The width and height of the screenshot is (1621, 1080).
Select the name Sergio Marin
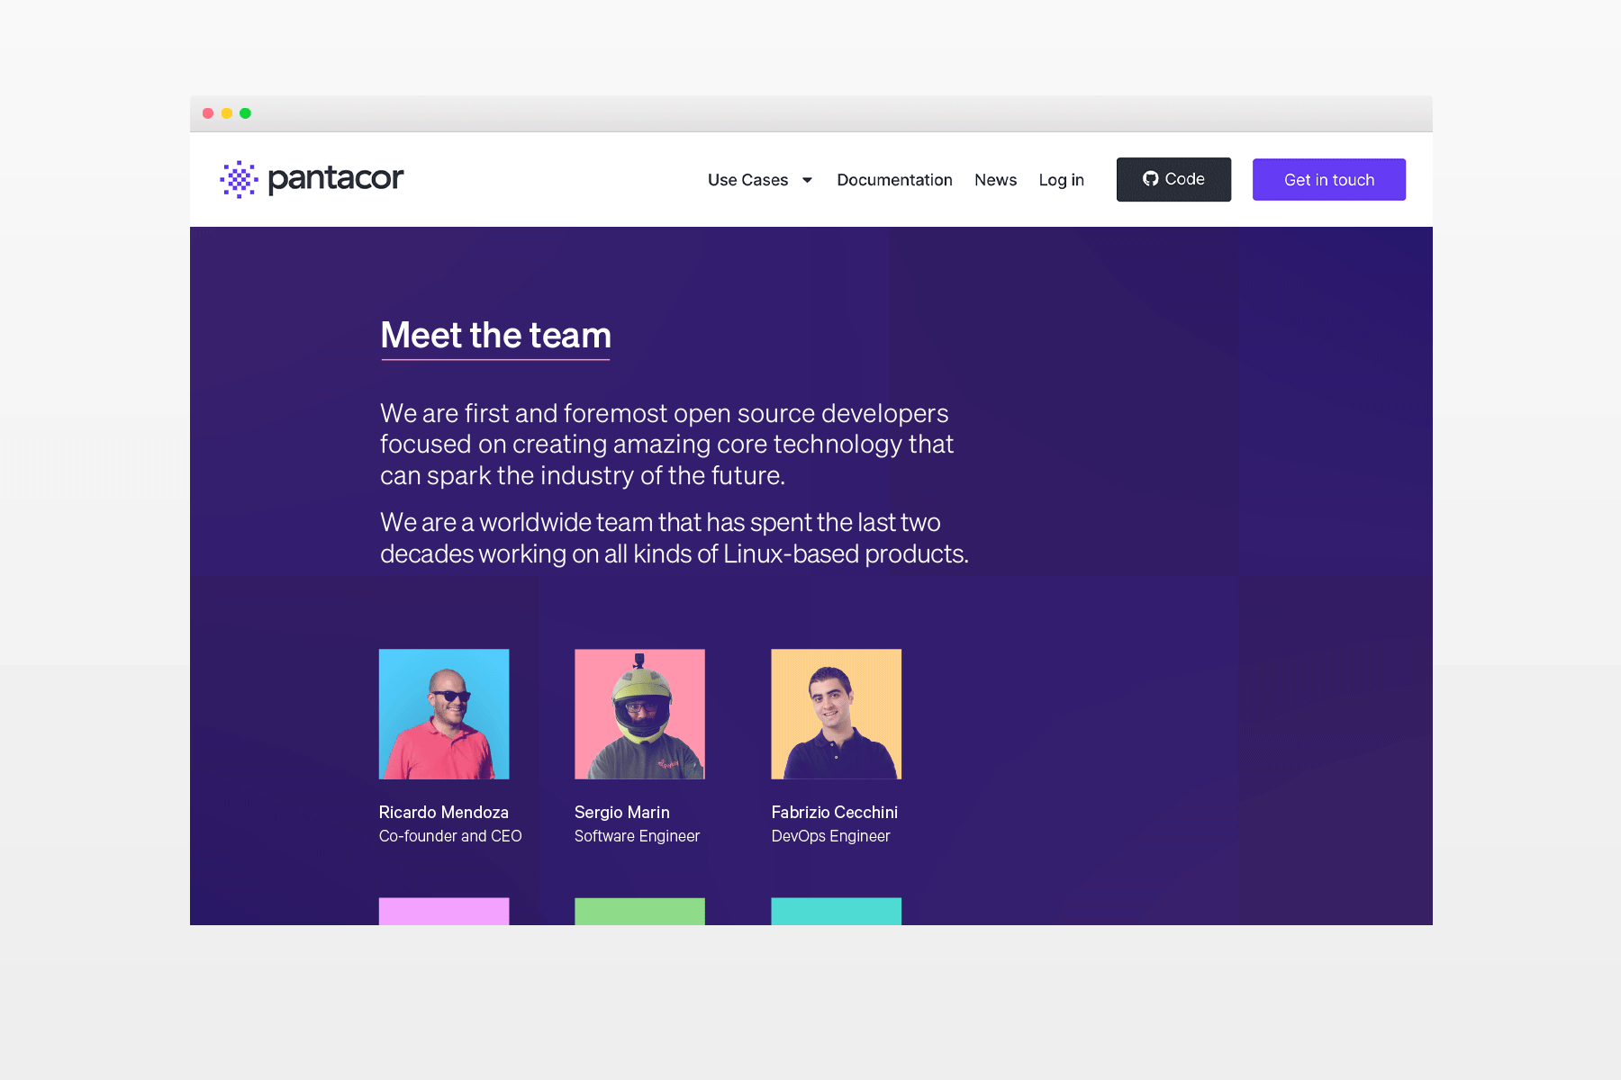622,813
